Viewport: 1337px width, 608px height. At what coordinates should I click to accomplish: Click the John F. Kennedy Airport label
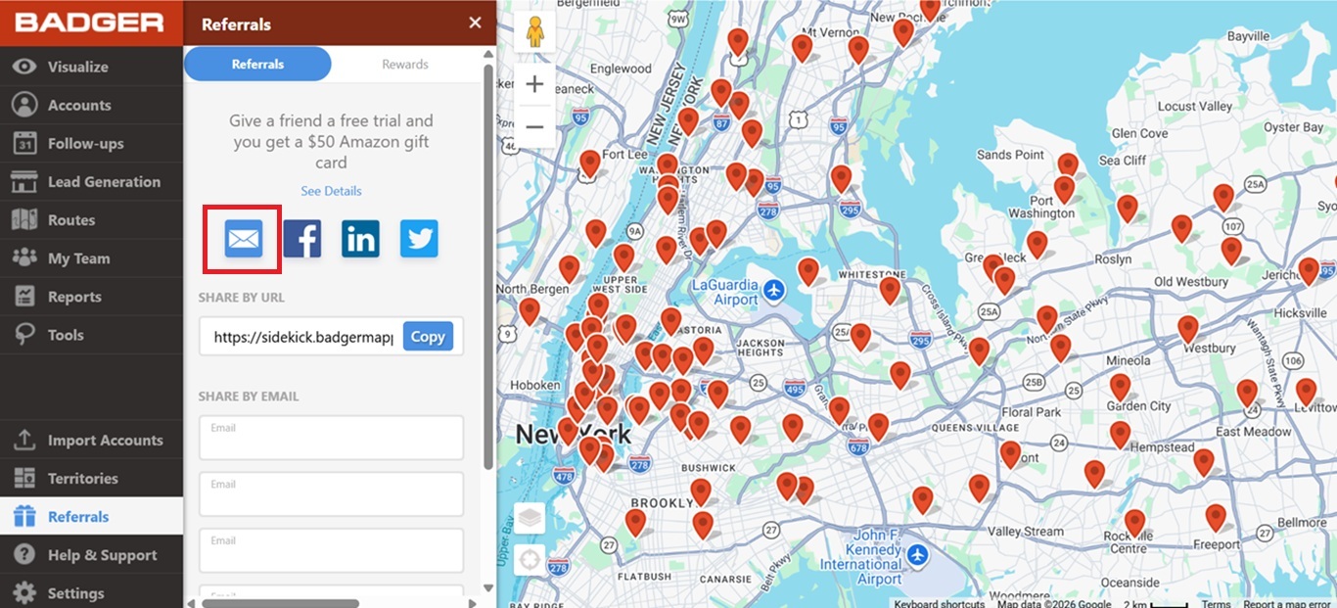[861, 557]
